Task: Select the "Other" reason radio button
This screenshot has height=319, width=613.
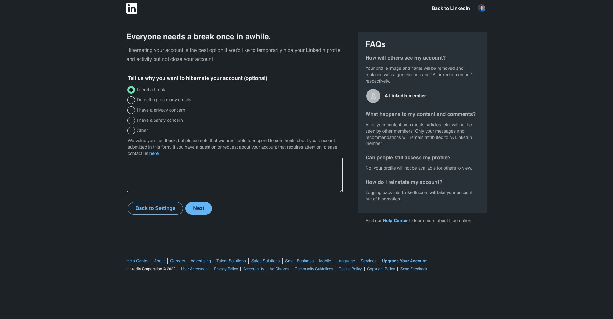Action: [131, 131]
